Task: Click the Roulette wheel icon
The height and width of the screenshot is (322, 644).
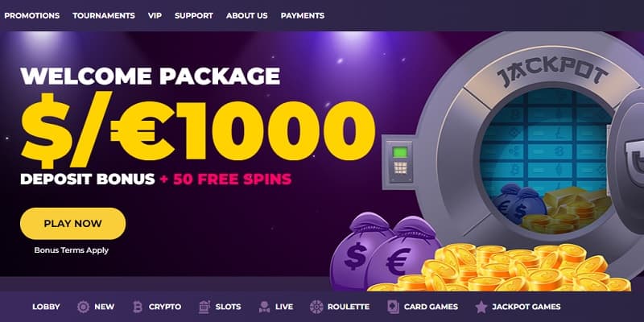Action: coord(316,307)
